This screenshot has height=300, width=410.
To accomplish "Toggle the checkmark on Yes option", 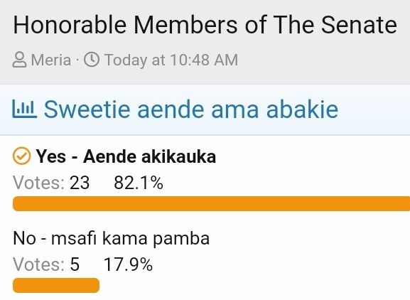I will click(x=22, y=156).
